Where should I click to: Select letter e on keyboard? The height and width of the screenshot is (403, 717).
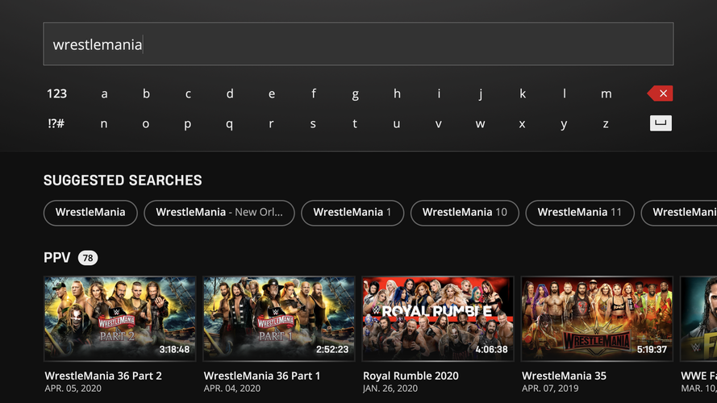[272, 94]
